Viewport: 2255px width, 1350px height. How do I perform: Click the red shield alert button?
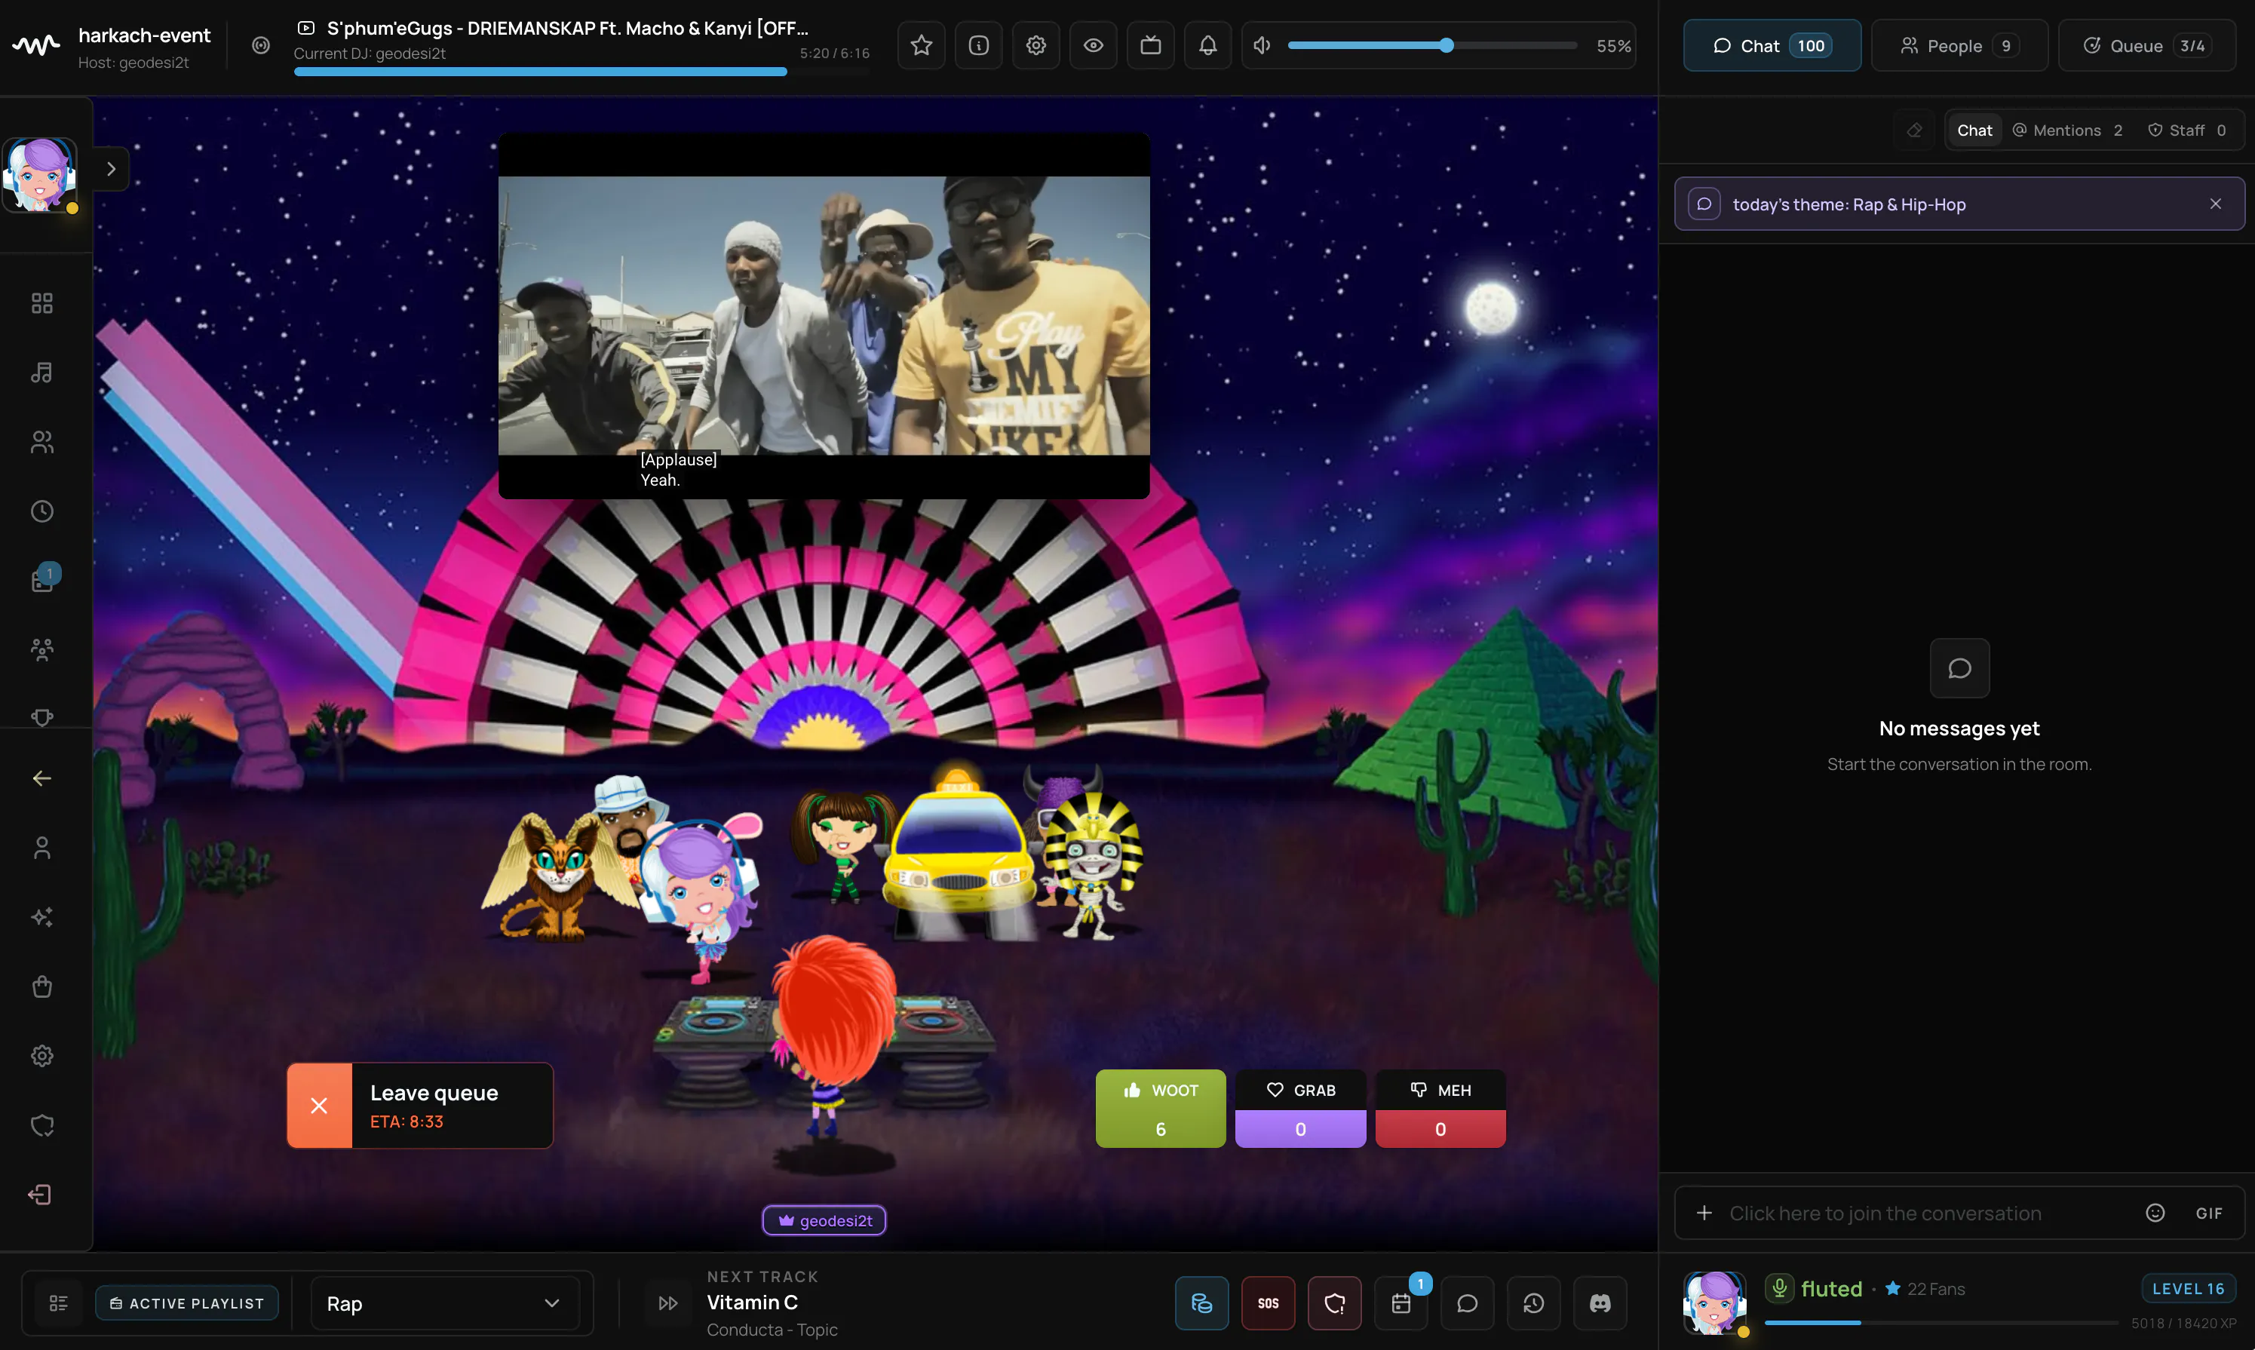1334,1303
